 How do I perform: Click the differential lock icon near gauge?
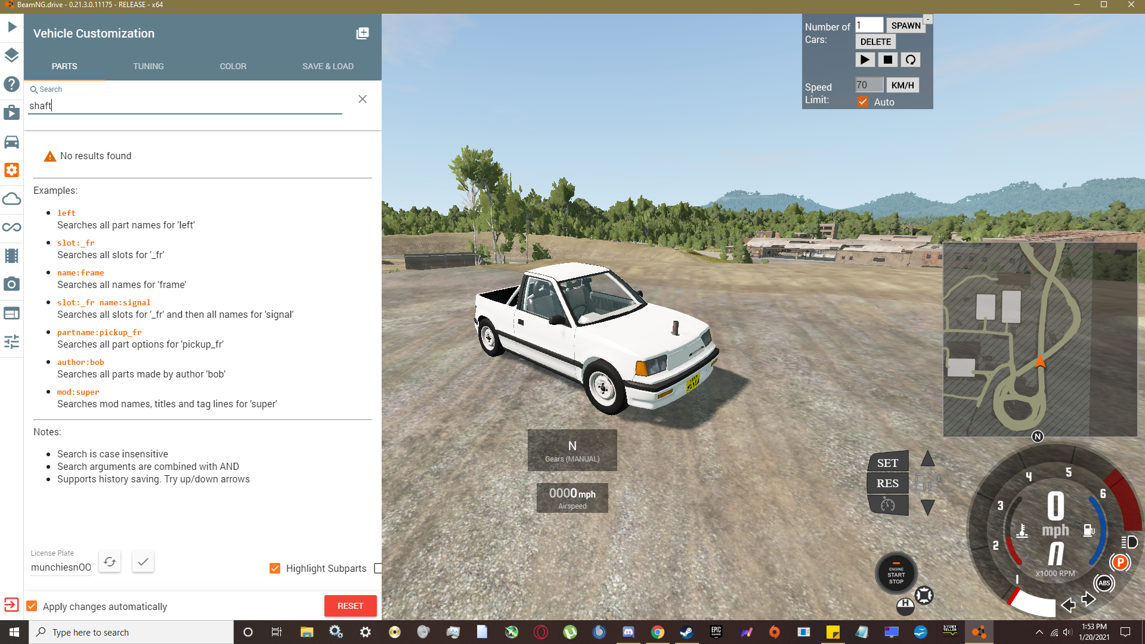[x=924, y=595]
